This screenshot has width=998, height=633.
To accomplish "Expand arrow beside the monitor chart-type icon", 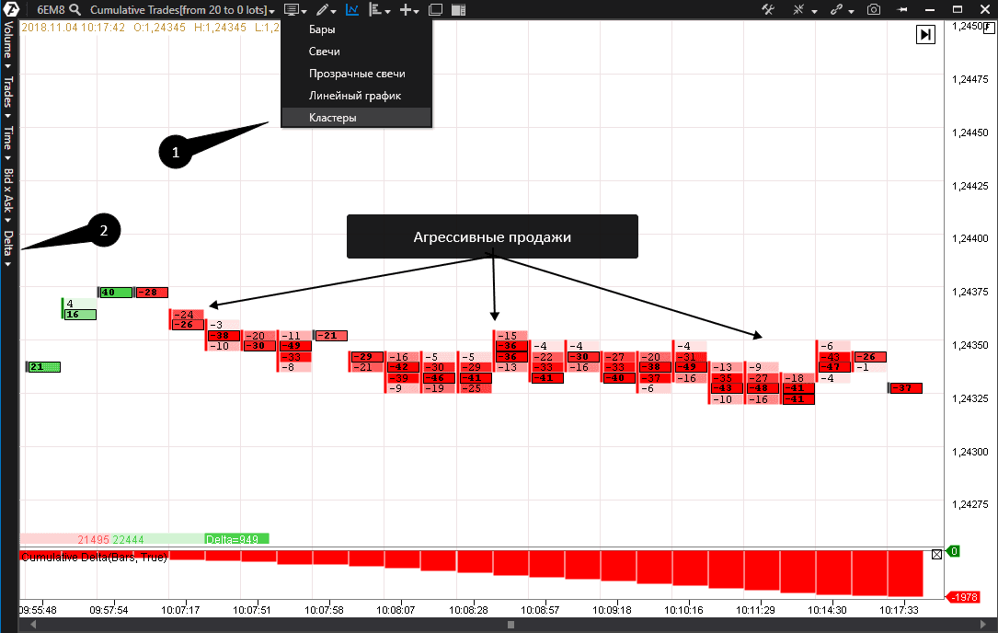I will point(304,11).
